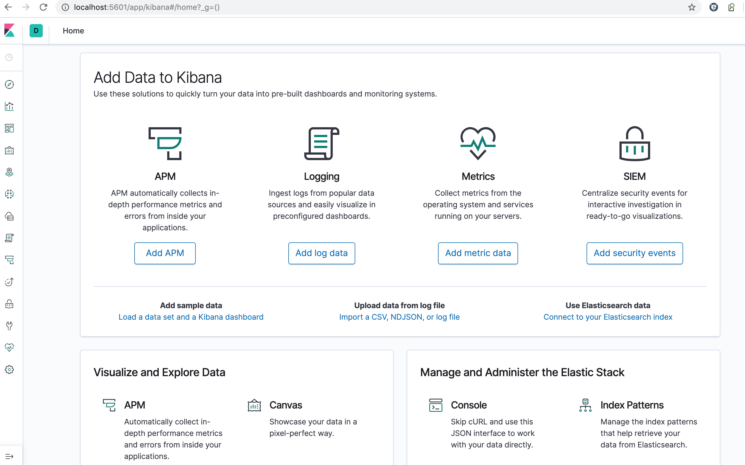Image resolution: width=745 pixels, height=465 pixels.
Task: Open Stack Monitoring heartbeat icon
Action: coord(9,347)
